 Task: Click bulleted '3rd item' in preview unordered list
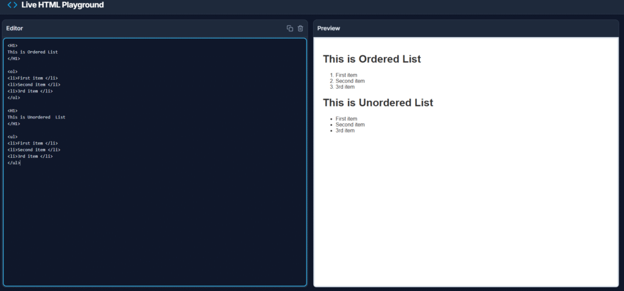tap(345, 131)
